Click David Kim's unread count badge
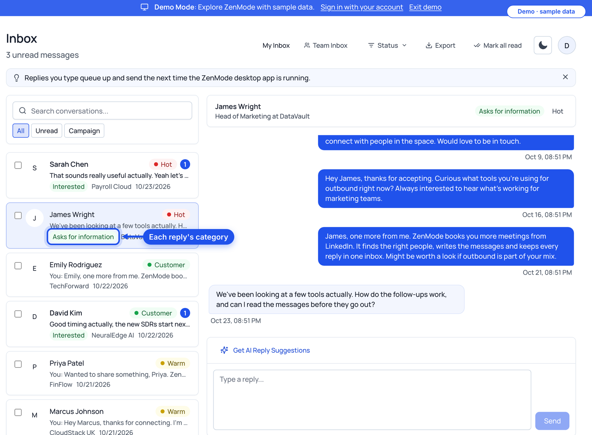This screenshot has width=592, height=435. 185,313
